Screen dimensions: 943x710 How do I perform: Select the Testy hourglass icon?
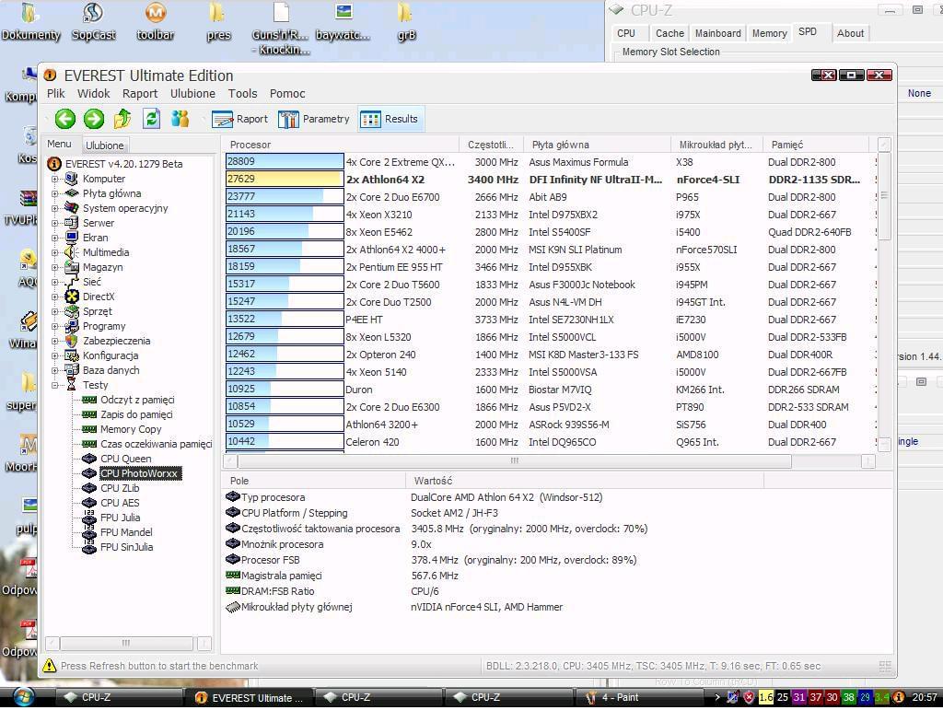coord(72,385)
